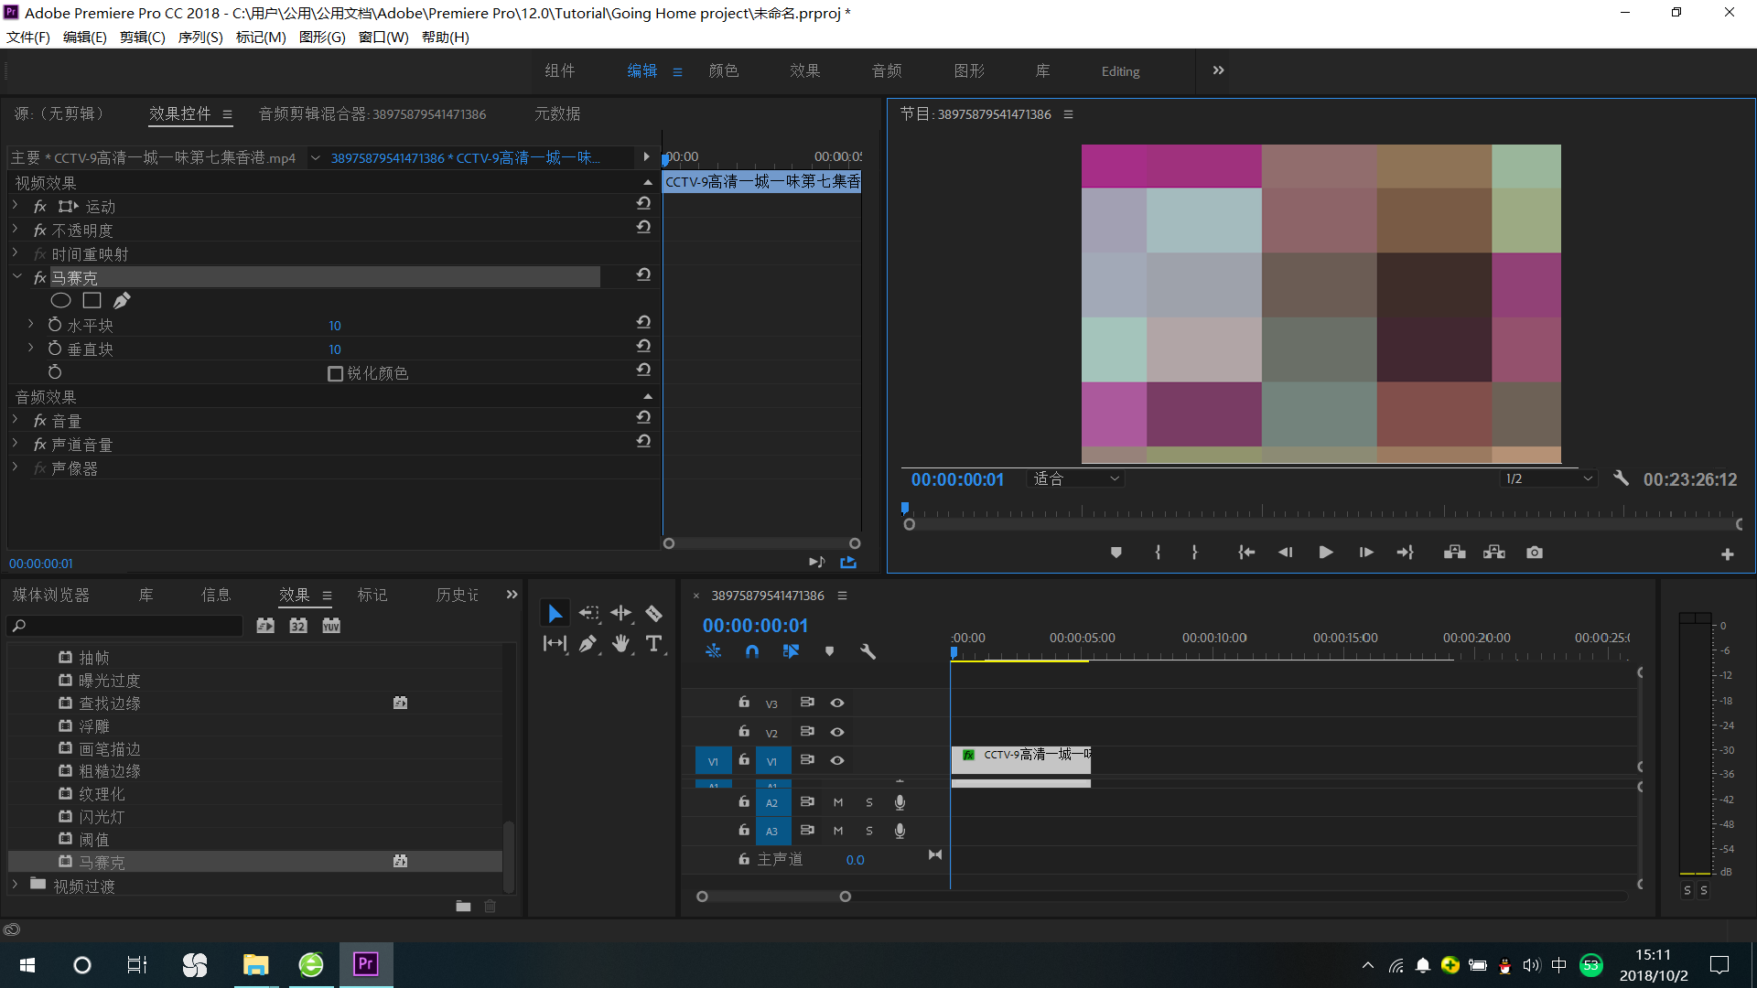Switch to 音频 workspace
1757x988 pixels.
pyautogui.click(x=887, y=70)
